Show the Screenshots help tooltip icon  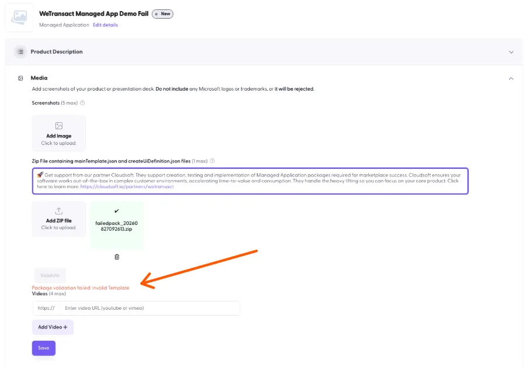[82, 103]
